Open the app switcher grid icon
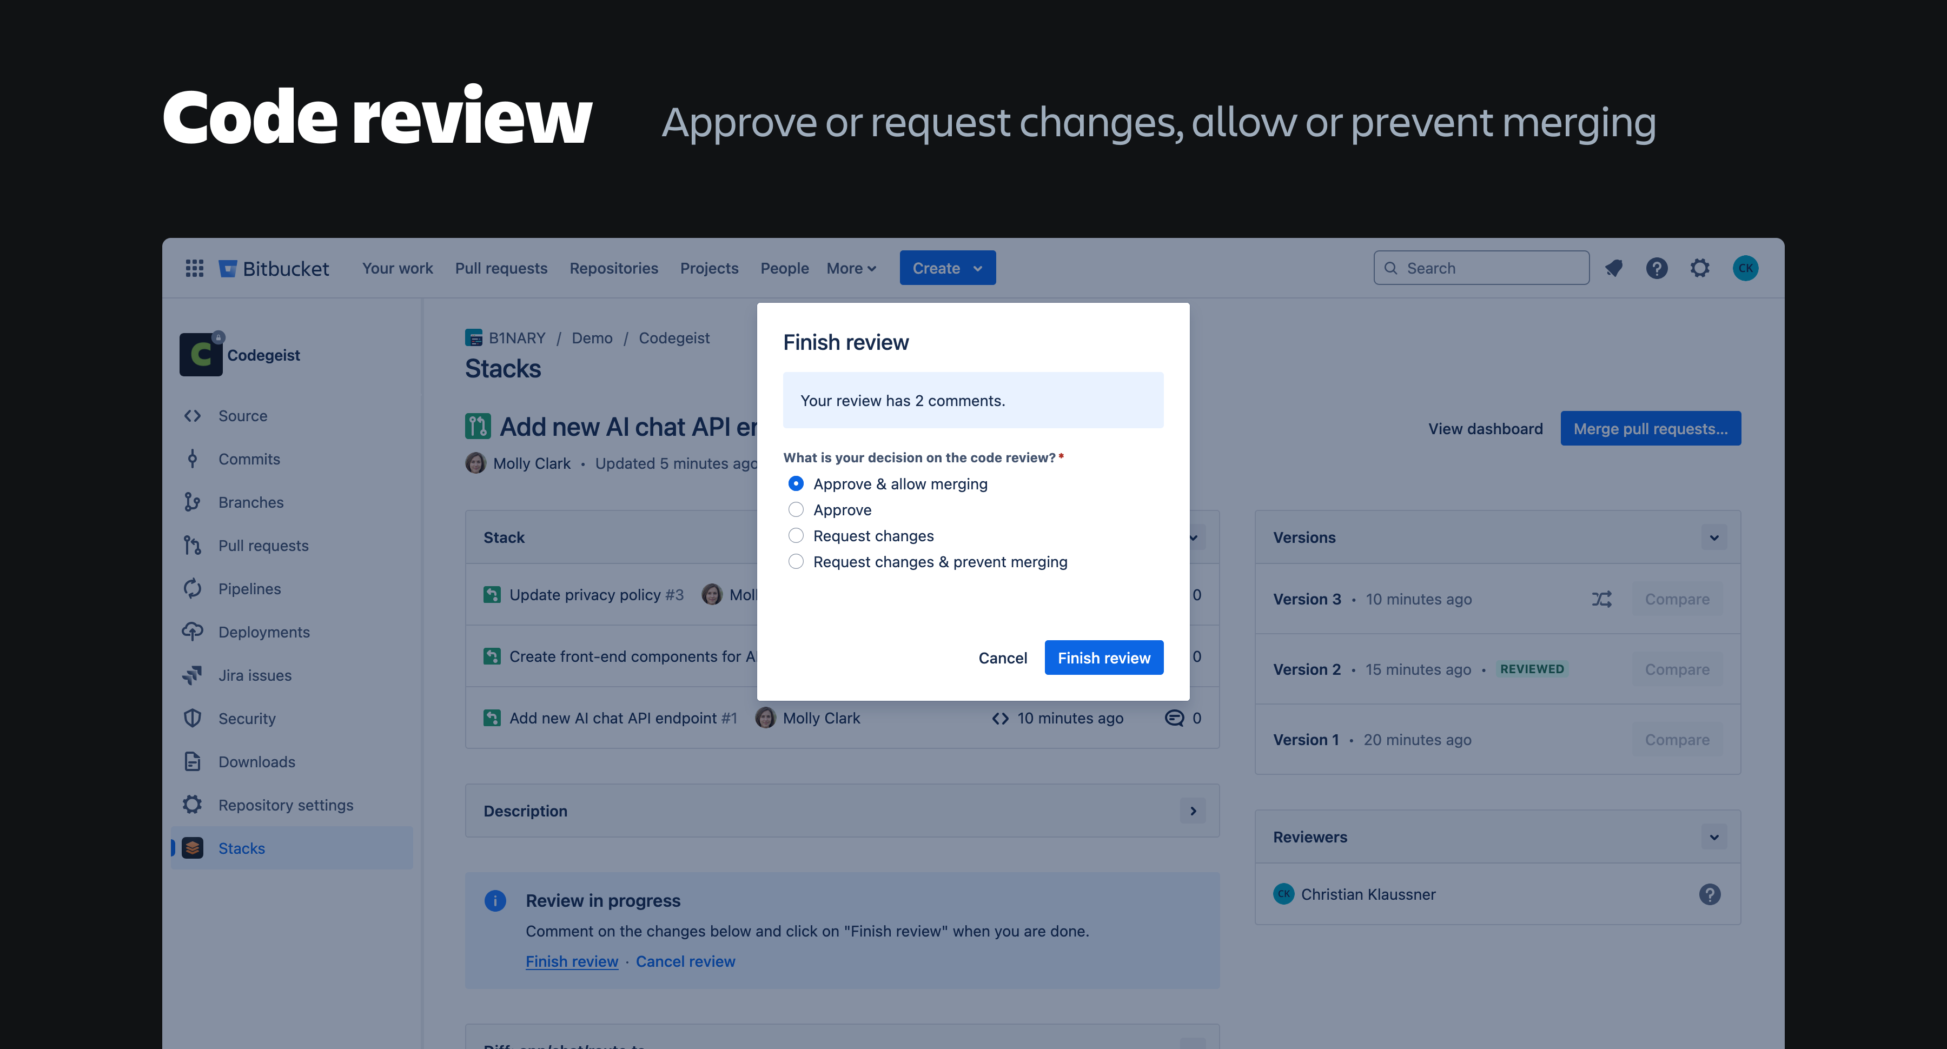This screenshot has height=1049, width=1947. (x=194, y=268)
